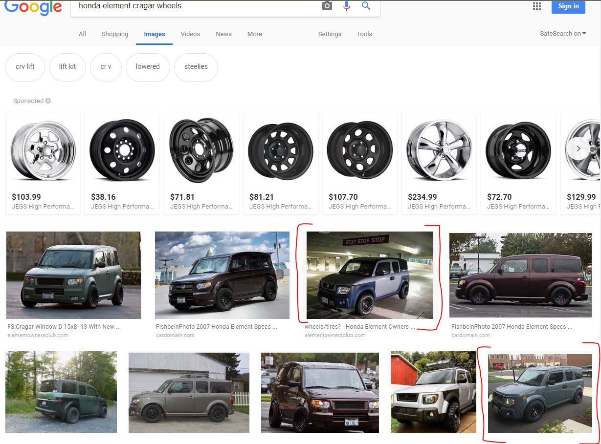Open Settings in the search bar
601x444 pixels.
coord(330,34)
